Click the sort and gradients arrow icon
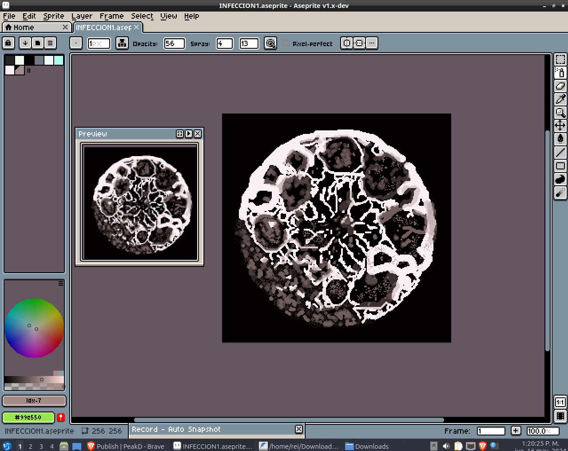The height and width of the screenshot is (451, 568). 25,43
